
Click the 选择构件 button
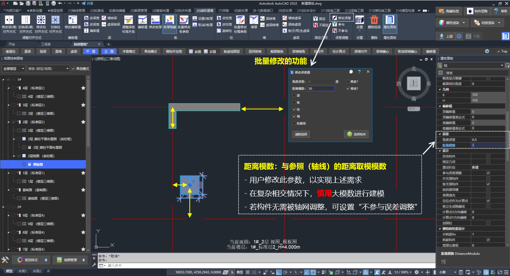tap(356, 134)
